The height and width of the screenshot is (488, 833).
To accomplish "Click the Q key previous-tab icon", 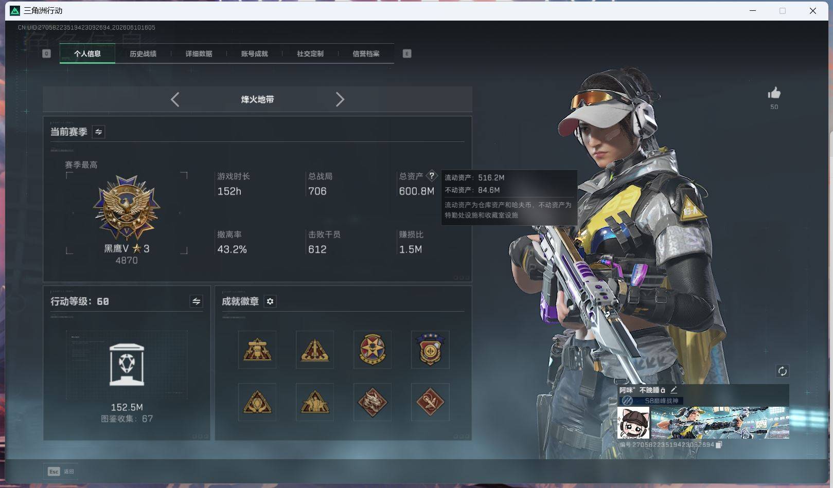I will point(46,53).
